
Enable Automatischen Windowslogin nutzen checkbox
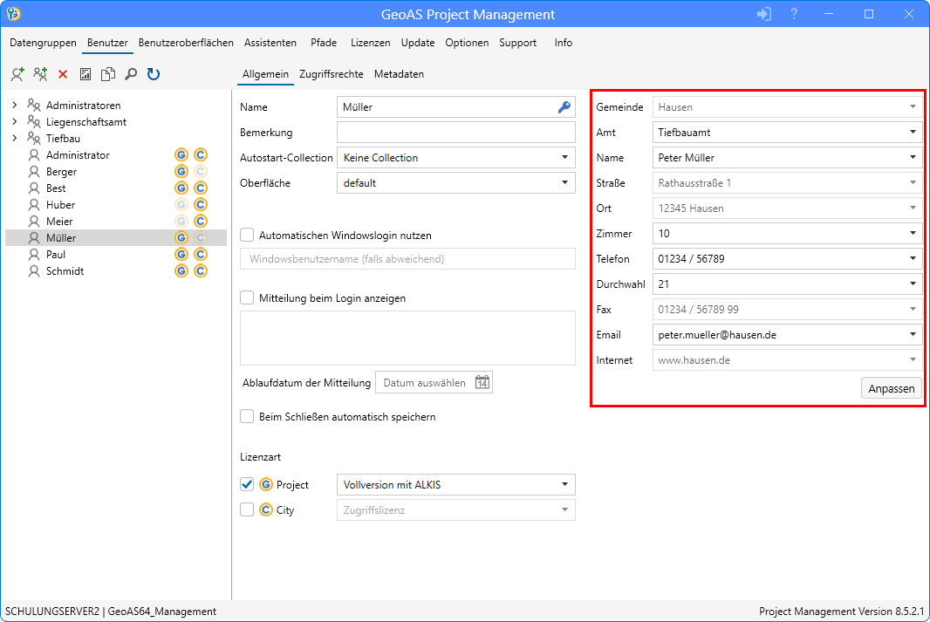pyautogui.click(x=247, y=235)
